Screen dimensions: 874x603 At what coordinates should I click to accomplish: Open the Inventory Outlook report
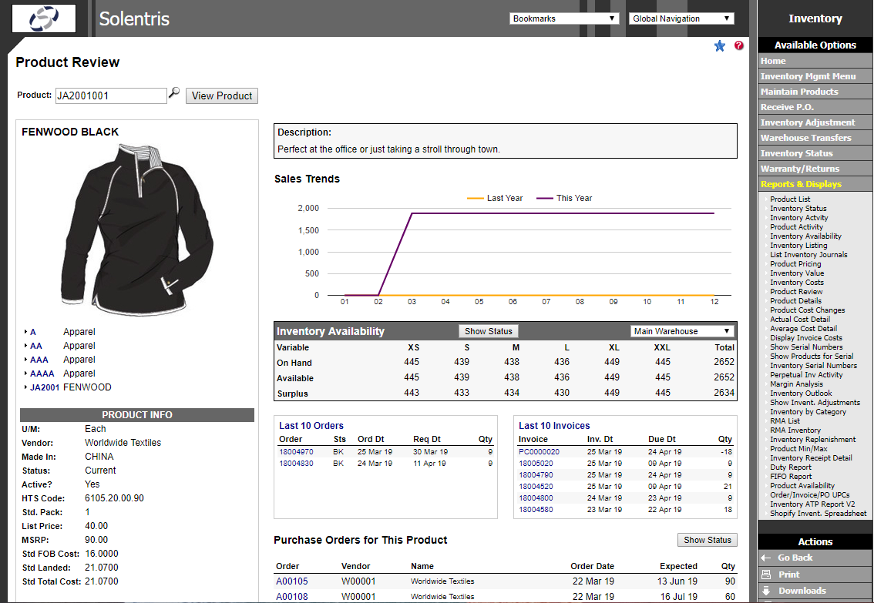click(x=801, y=393)
